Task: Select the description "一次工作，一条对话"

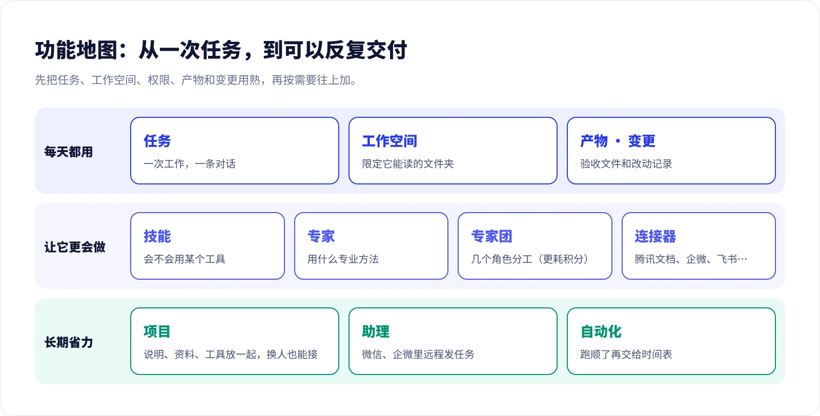Action: [x=190, y=164]
